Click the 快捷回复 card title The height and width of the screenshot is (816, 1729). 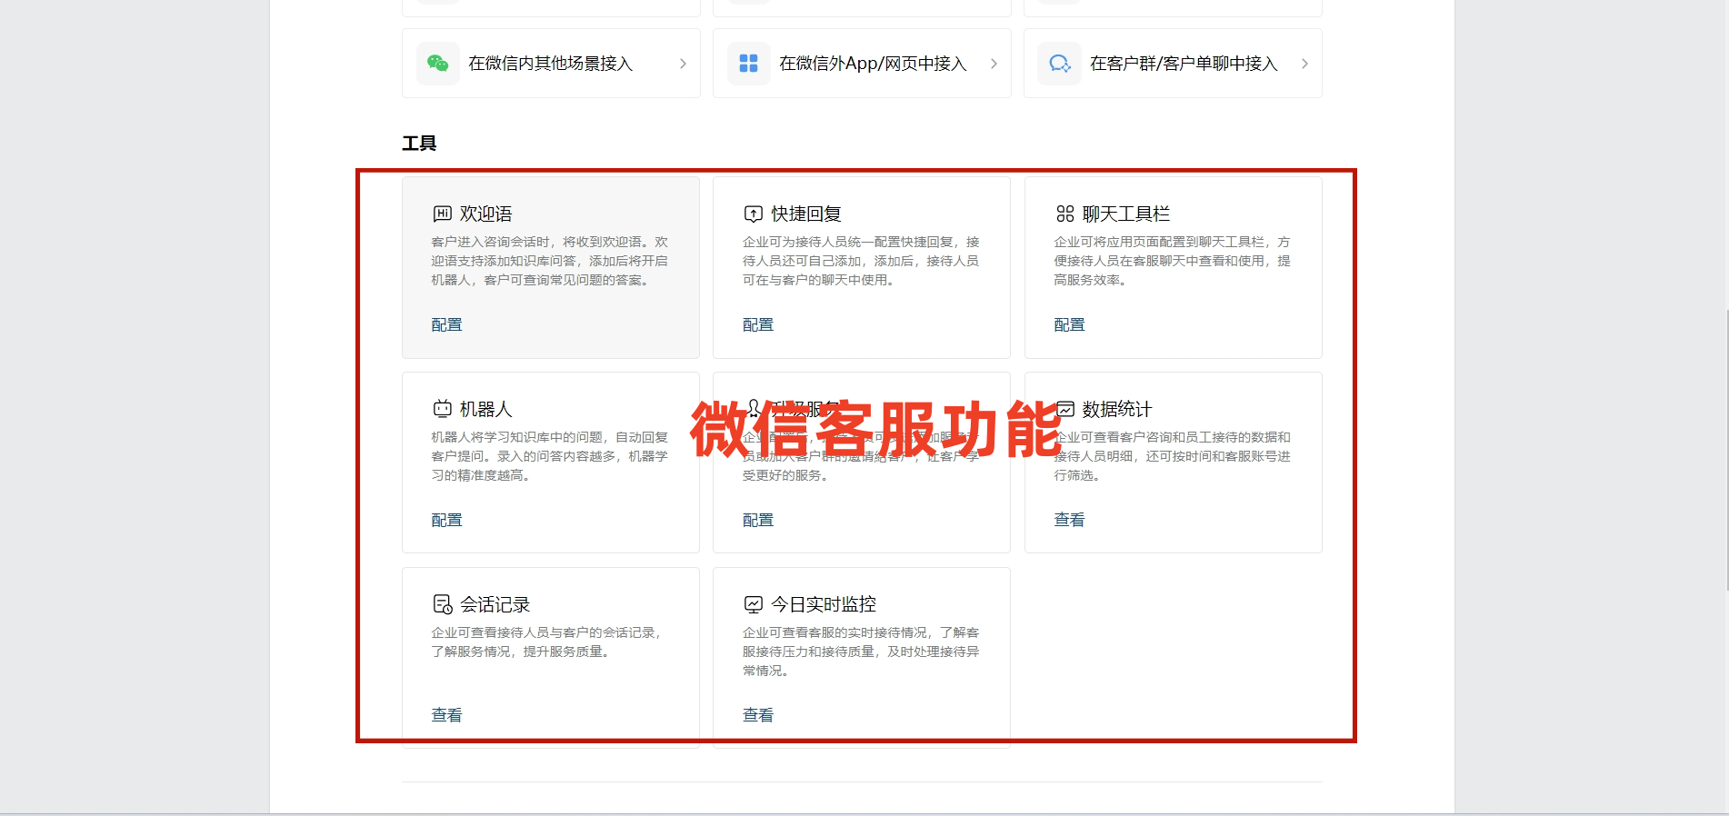click(806, 214)
